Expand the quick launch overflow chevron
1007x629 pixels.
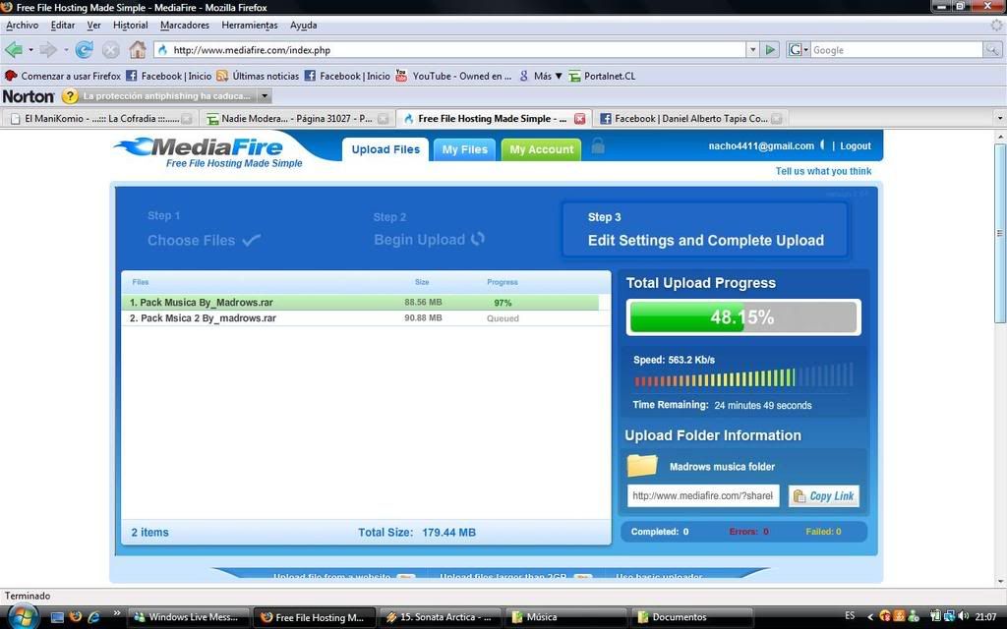click(x=116, y=613)
